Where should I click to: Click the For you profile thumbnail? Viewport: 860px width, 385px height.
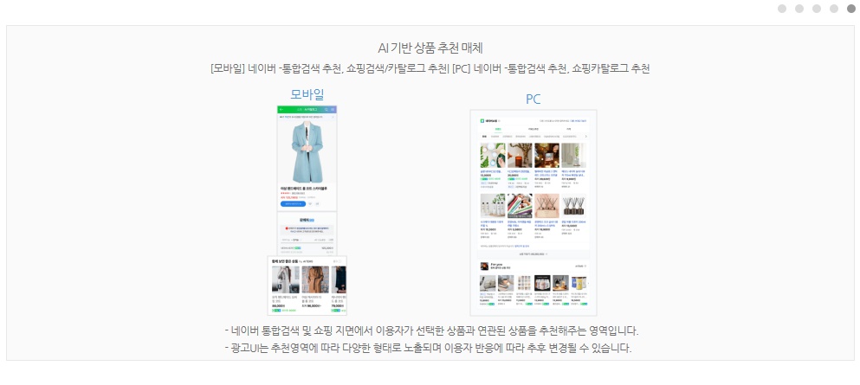(x=484, y=266)
